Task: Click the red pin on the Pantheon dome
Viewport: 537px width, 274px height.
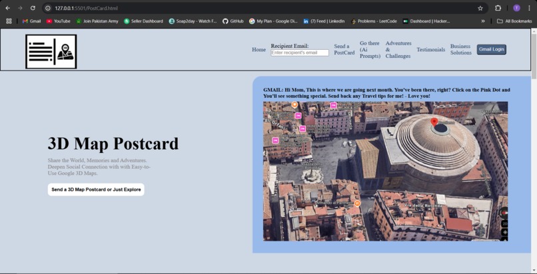Action: tap(434, 122)
